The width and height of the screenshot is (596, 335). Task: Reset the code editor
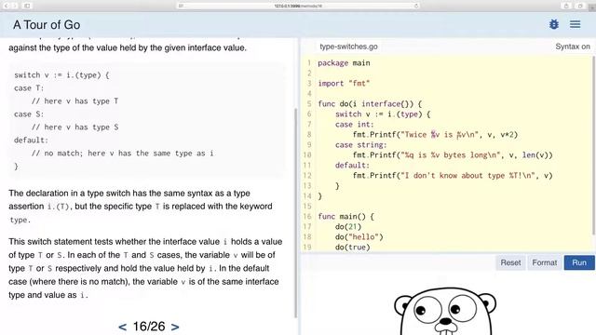510,262
